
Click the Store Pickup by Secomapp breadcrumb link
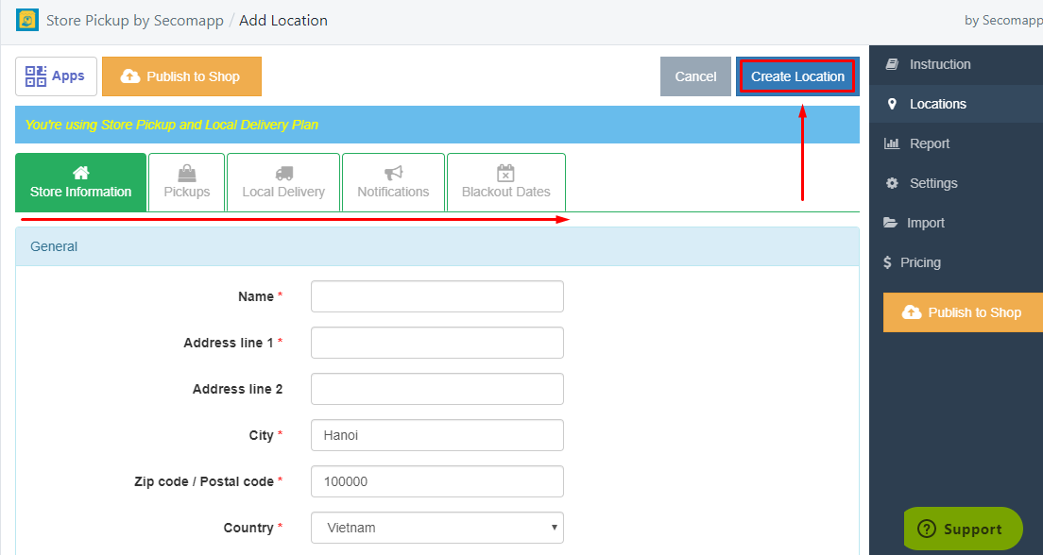pyautogui.click(x=135, y=21)
